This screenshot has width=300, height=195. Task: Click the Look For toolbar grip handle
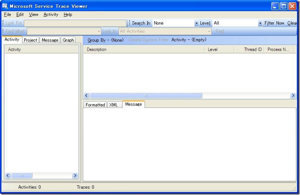[x=3, y=23]
